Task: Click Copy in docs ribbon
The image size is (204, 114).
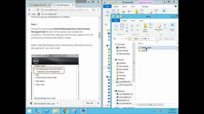Action: pos(116,27)
